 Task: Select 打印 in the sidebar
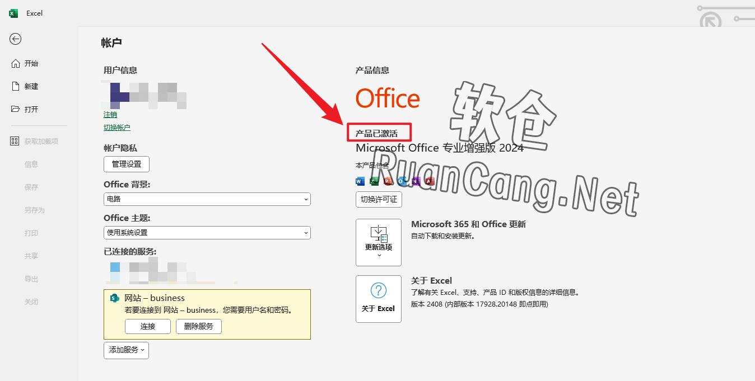point(31,233)
